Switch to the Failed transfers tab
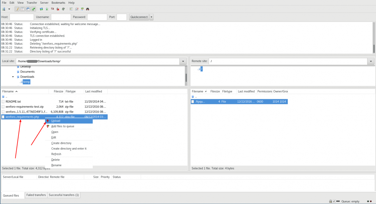 point(36,195)
